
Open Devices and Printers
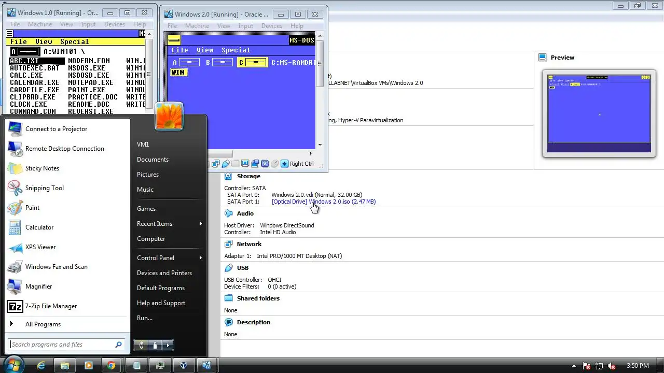coord(164,273)
